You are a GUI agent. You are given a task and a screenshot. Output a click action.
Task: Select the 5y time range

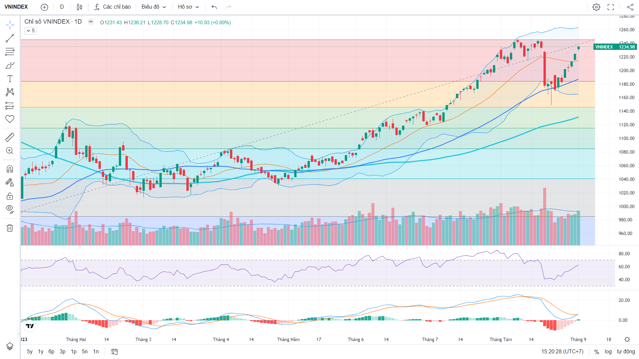point(30,352)
